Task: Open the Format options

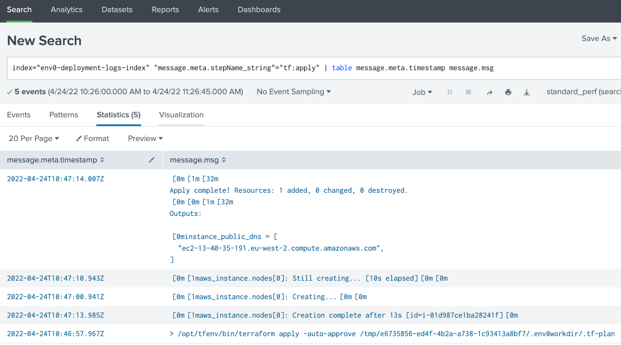Action: pyautogui.click(x=92, y=139)
